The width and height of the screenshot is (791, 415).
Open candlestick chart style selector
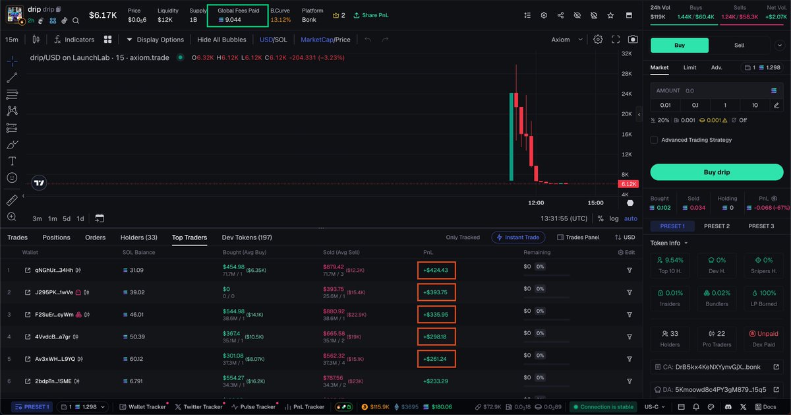pos(36,40)
